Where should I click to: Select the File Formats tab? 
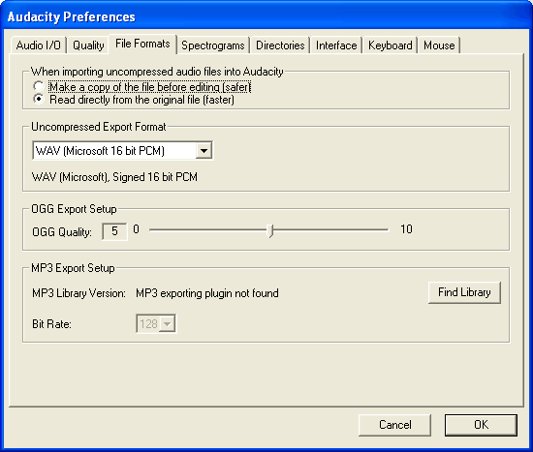tap(142, 44)
